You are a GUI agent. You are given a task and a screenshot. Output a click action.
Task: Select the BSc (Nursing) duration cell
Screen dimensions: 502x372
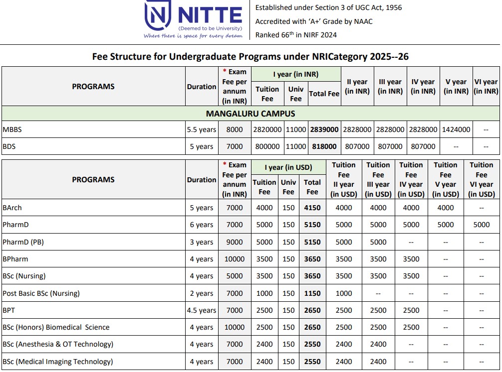[202, 276]
